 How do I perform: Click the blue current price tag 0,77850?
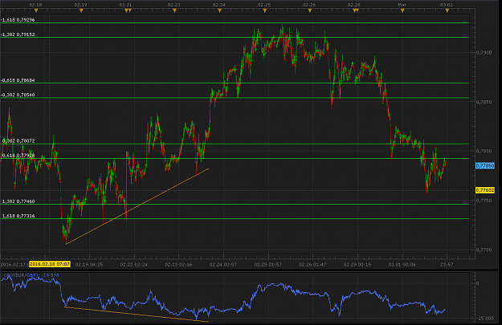485,165
